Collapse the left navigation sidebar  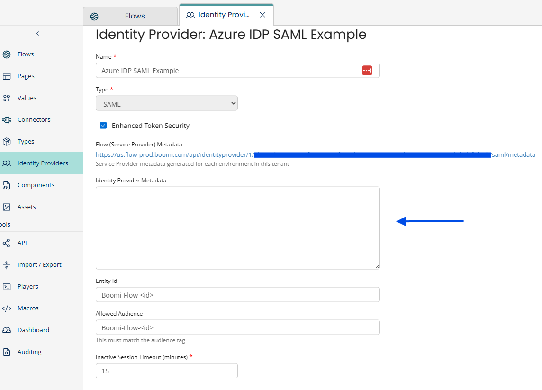[x=37, y=34]
